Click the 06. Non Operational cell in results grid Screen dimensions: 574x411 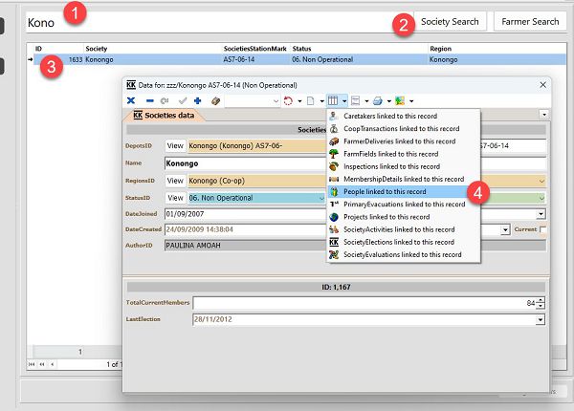[x=322, y=59]
